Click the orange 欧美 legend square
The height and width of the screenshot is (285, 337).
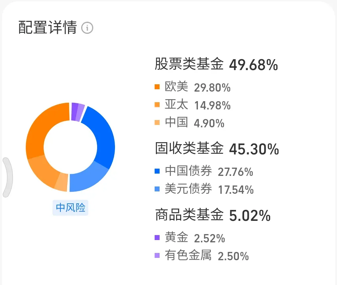157,87
